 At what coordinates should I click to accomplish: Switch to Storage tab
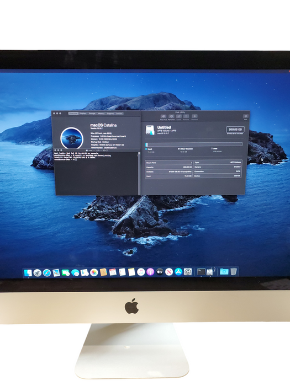(x=92, y=114)
